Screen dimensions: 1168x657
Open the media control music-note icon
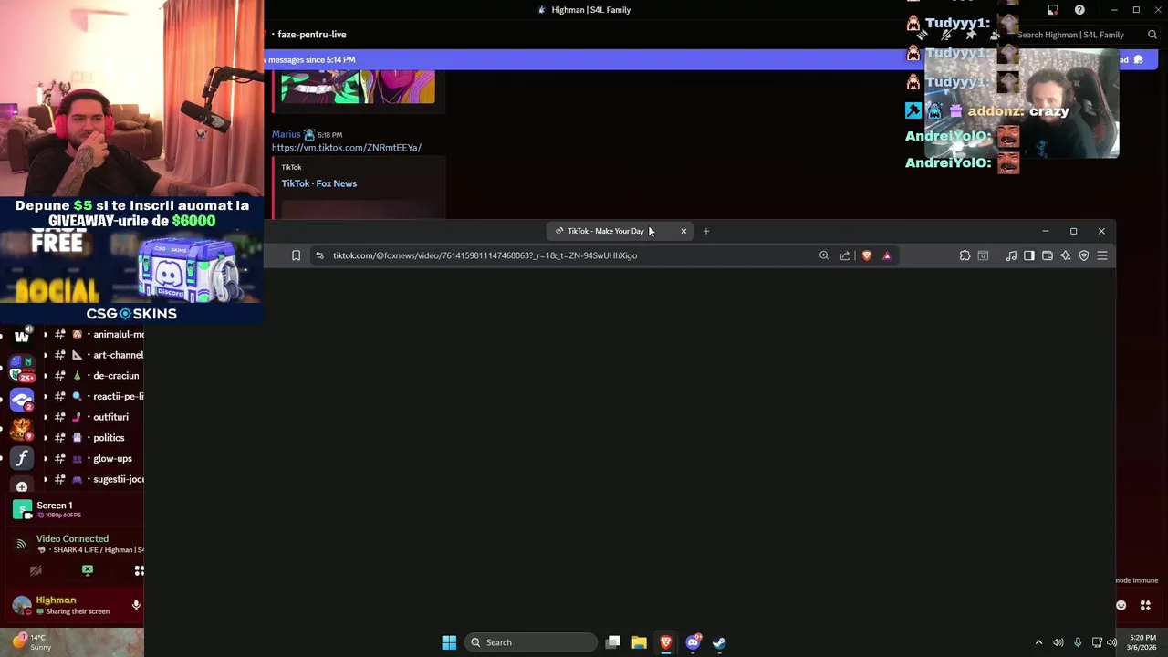1011,255
